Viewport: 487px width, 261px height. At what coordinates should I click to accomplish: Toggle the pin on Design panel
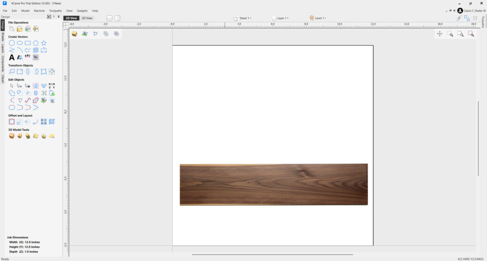pos(58,17)
